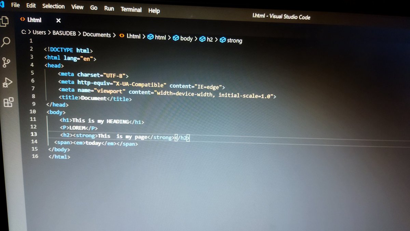This screenshot has height=231, width=410.
Task: Open the Edit menu
Action: point(31,6)
